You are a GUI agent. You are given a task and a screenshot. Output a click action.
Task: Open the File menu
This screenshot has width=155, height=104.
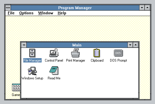coord(11,13)
